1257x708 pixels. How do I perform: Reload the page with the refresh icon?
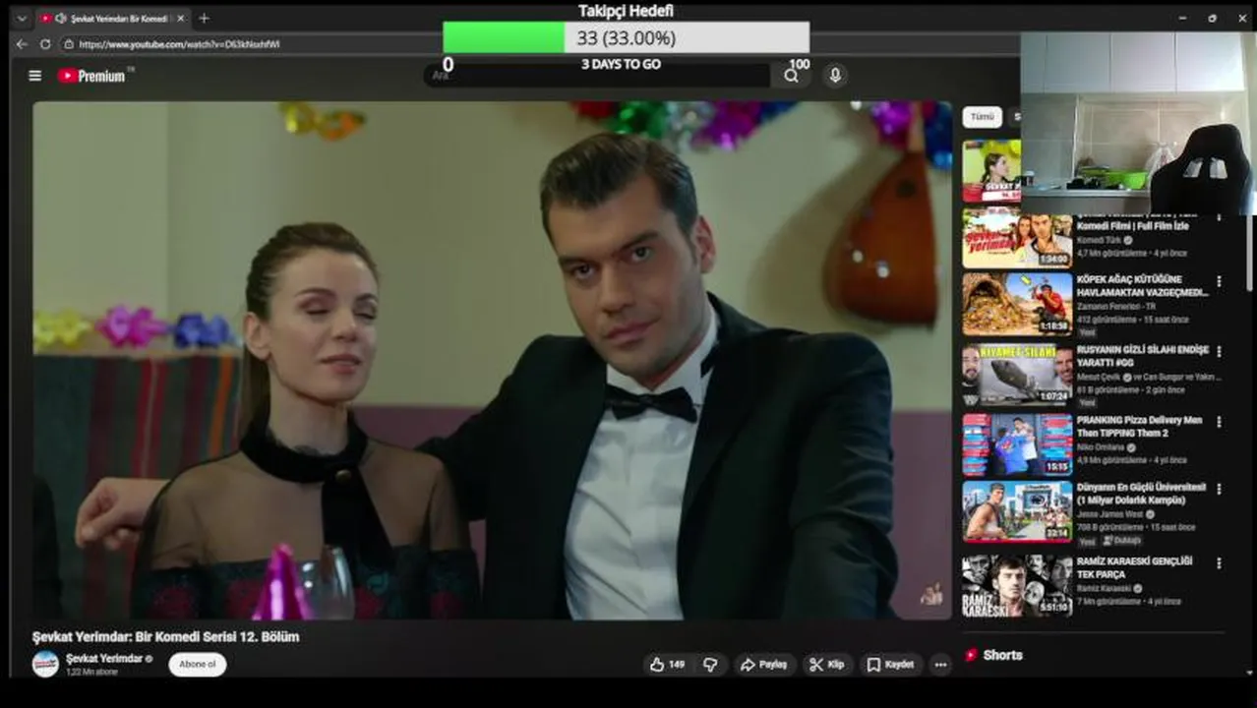[x=45, y=44]
